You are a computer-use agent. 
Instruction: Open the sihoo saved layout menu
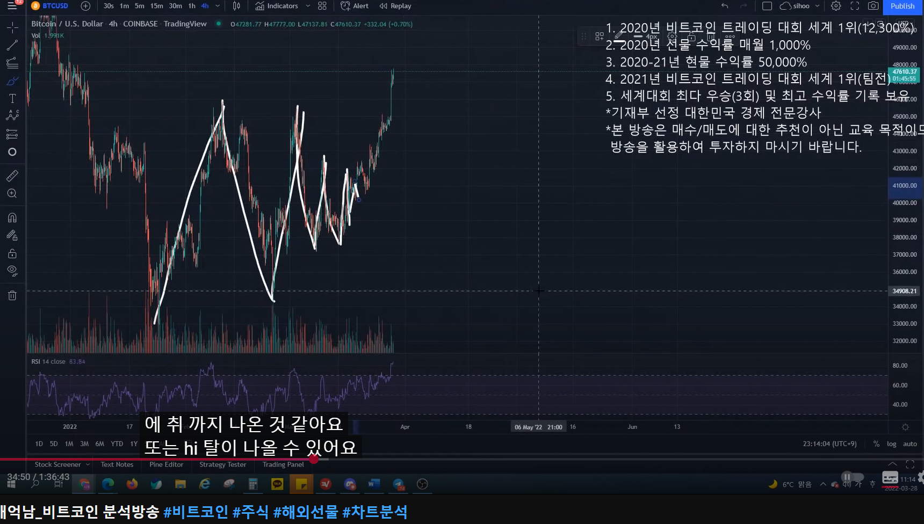(799, 6)
